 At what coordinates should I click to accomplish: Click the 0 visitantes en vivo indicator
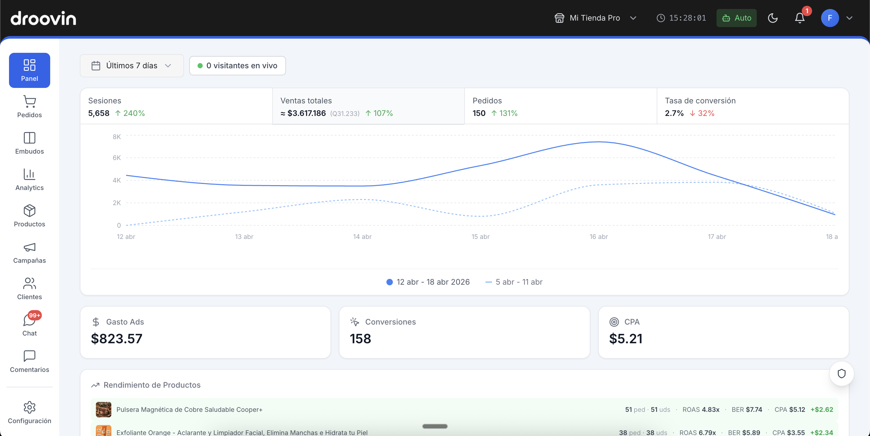click(237, 66)
